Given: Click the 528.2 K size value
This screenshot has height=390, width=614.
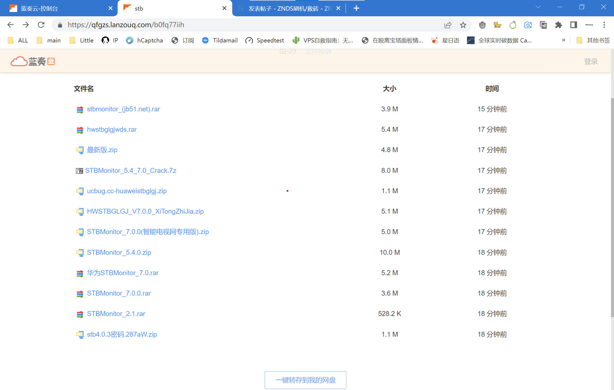Looking at the screenshot, I should point(390,314).
